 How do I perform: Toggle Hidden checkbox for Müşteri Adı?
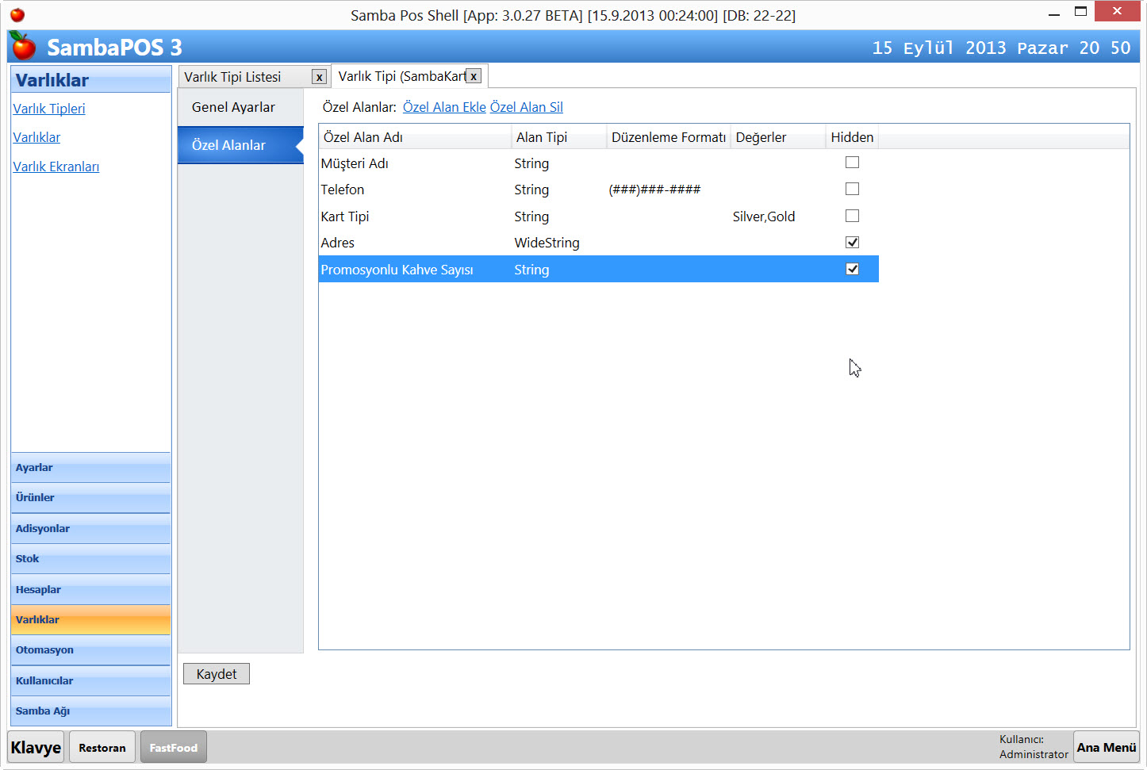(852, 163)
